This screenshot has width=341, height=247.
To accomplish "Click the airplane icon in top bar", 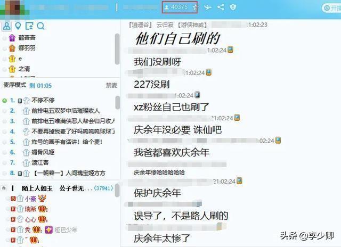I will click(208, 7).
